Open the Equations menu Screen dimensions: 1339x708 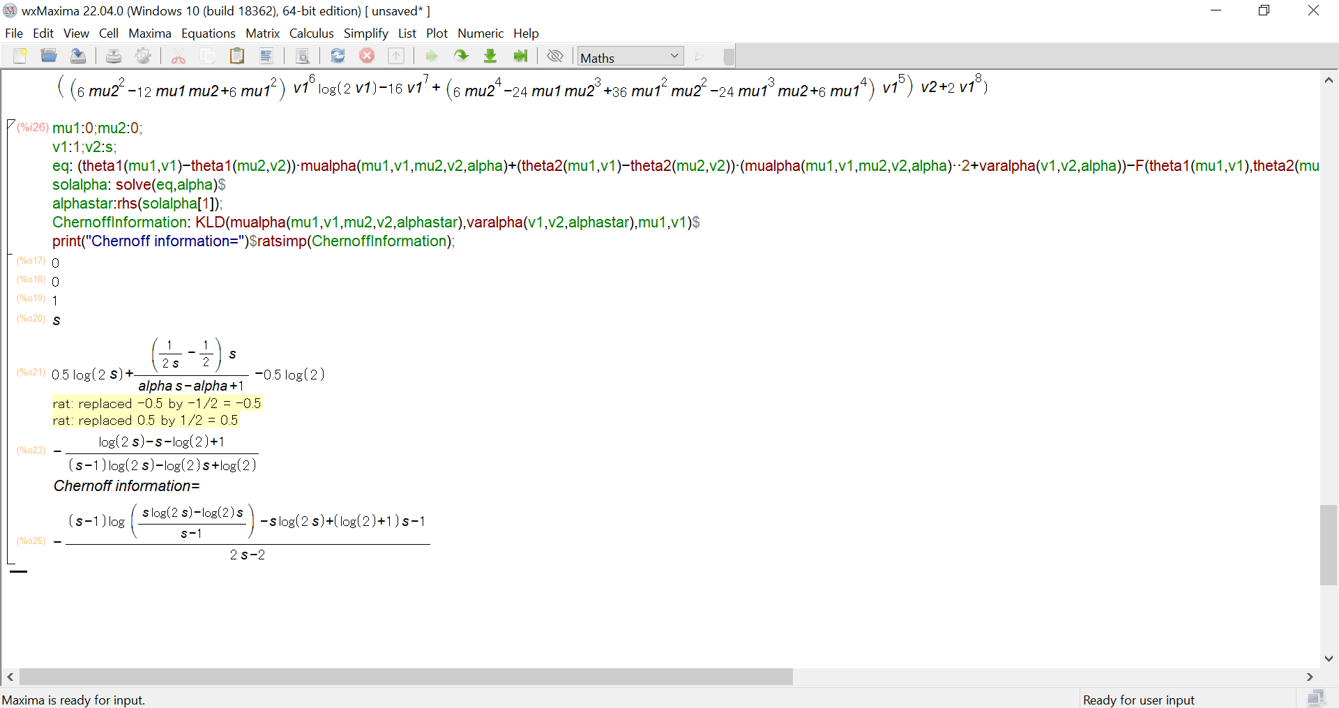click(x=208, y=33)
